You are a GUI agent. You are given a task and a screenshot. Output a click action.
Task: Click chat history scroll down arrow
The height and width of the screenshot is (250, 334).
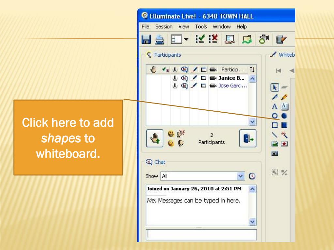pos(252,222)
